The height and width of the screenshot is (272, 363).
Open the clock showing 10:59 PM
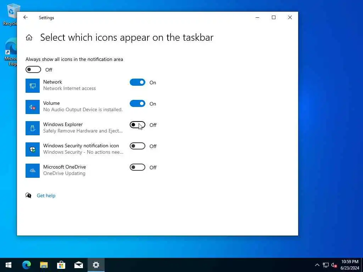tap(350, 265)
